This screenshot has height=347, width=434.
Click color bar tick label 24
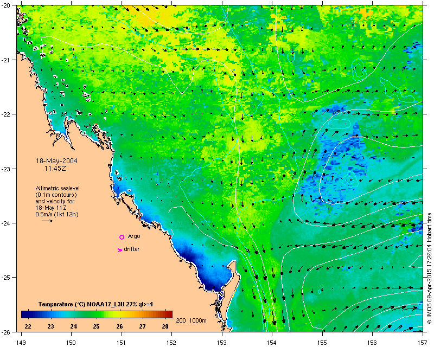[74, 326]
